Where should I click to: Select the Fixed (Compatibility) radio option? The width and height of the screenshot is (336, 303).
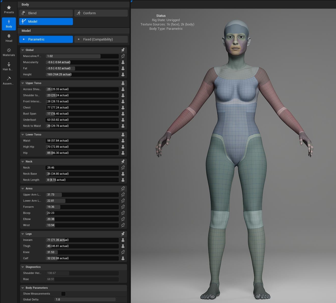coord(101,39)
